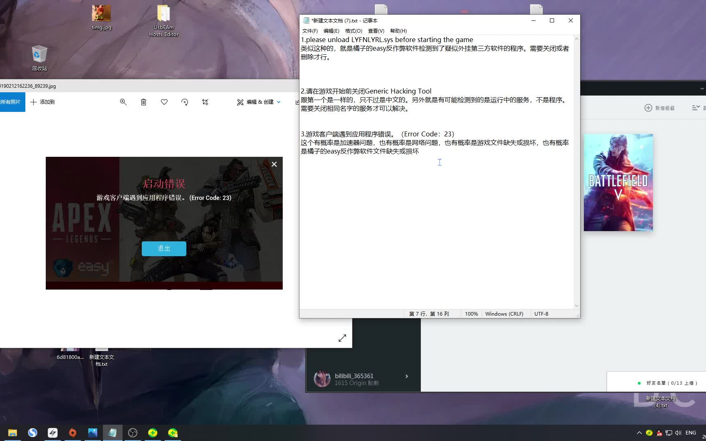Open the Help menu in Notepad
The width and height of the screenshot is (706, 441).
(398, 31)
